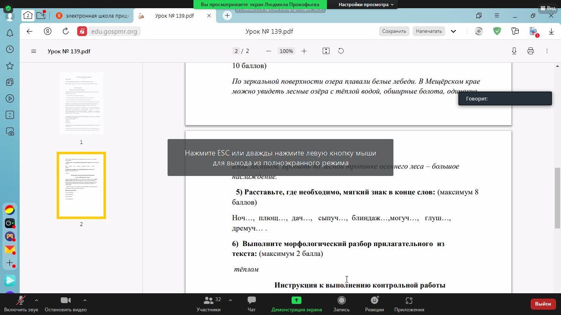Click the word тёплом in the document
561x315 pixels.
coord(246,269)
